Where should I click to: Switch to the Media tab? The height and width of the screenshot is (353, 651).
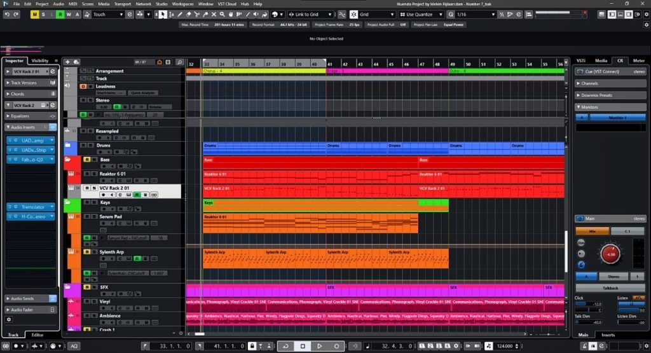pyautogui.click(x=601, y=60)
